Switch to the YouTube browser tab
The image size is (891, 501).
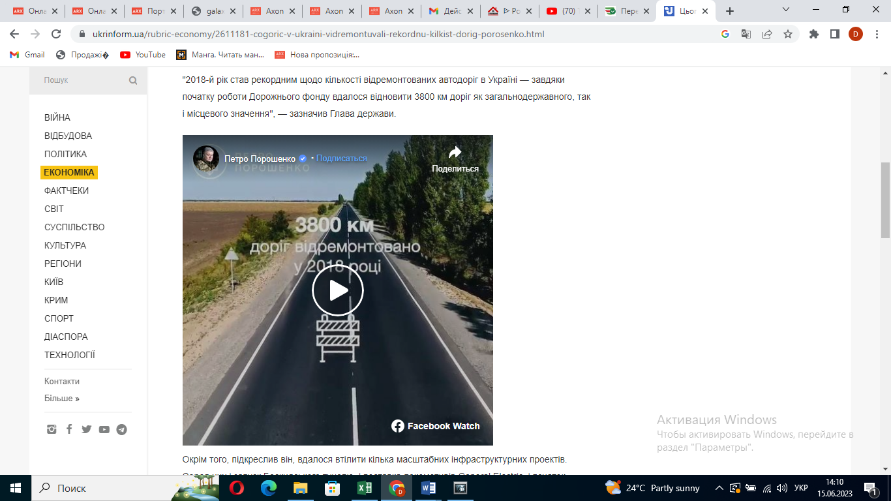point(568,11)
